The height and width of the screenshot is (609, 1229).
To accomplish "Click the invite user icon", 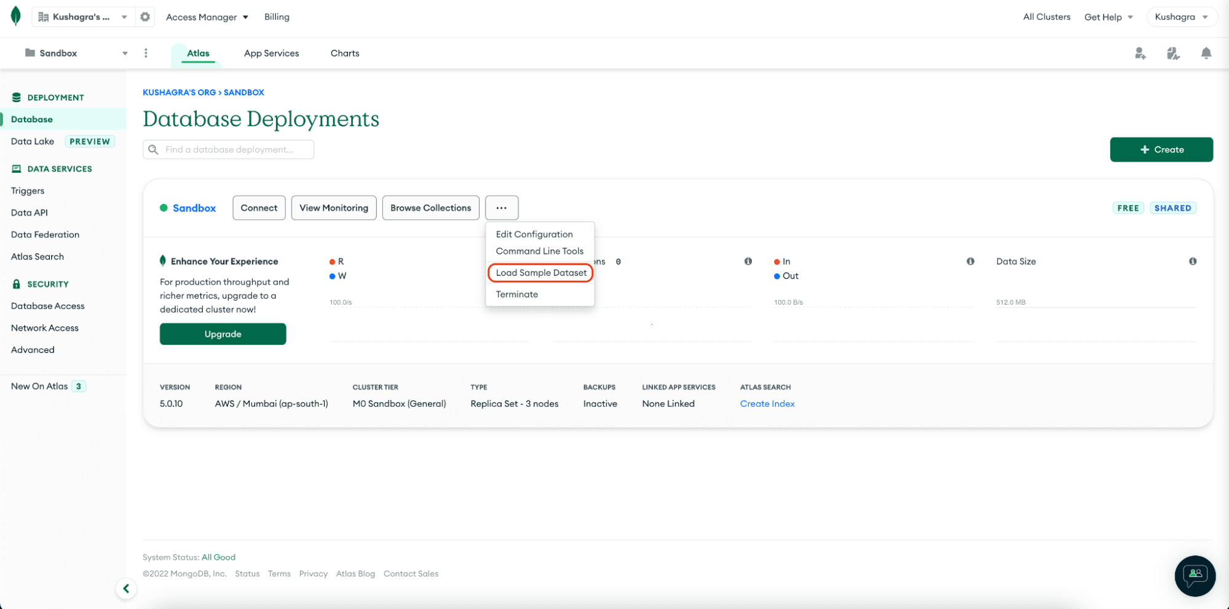I will (1140, 53).
